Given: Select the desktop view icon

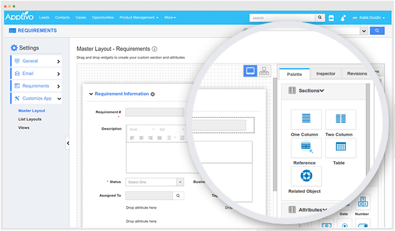Looking at the screenshot, I should point(250,71).
